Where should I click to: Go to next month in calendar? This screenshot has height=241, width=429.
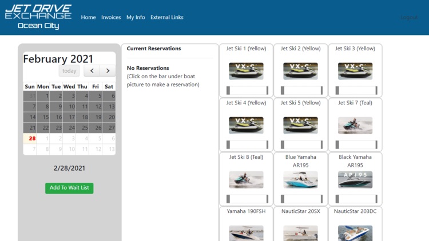pos(108,71)
